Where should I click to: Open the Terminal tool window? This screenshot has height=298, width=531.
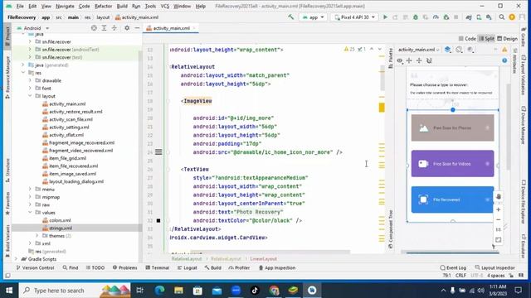(158, 267)
